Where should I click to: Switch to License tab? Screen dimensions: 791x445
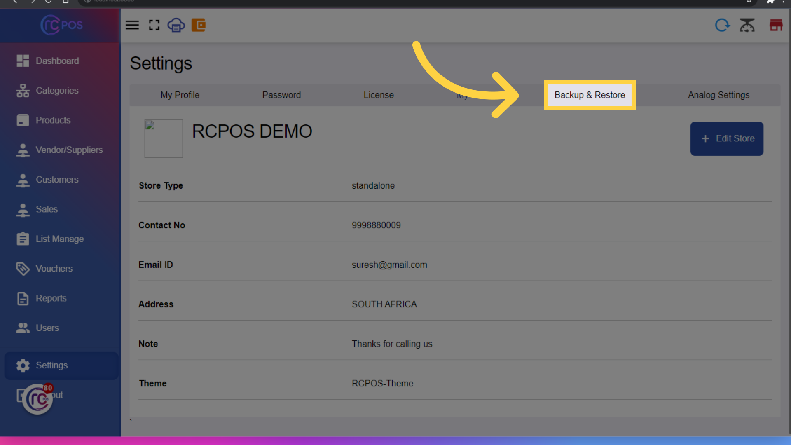coord(379,95)
